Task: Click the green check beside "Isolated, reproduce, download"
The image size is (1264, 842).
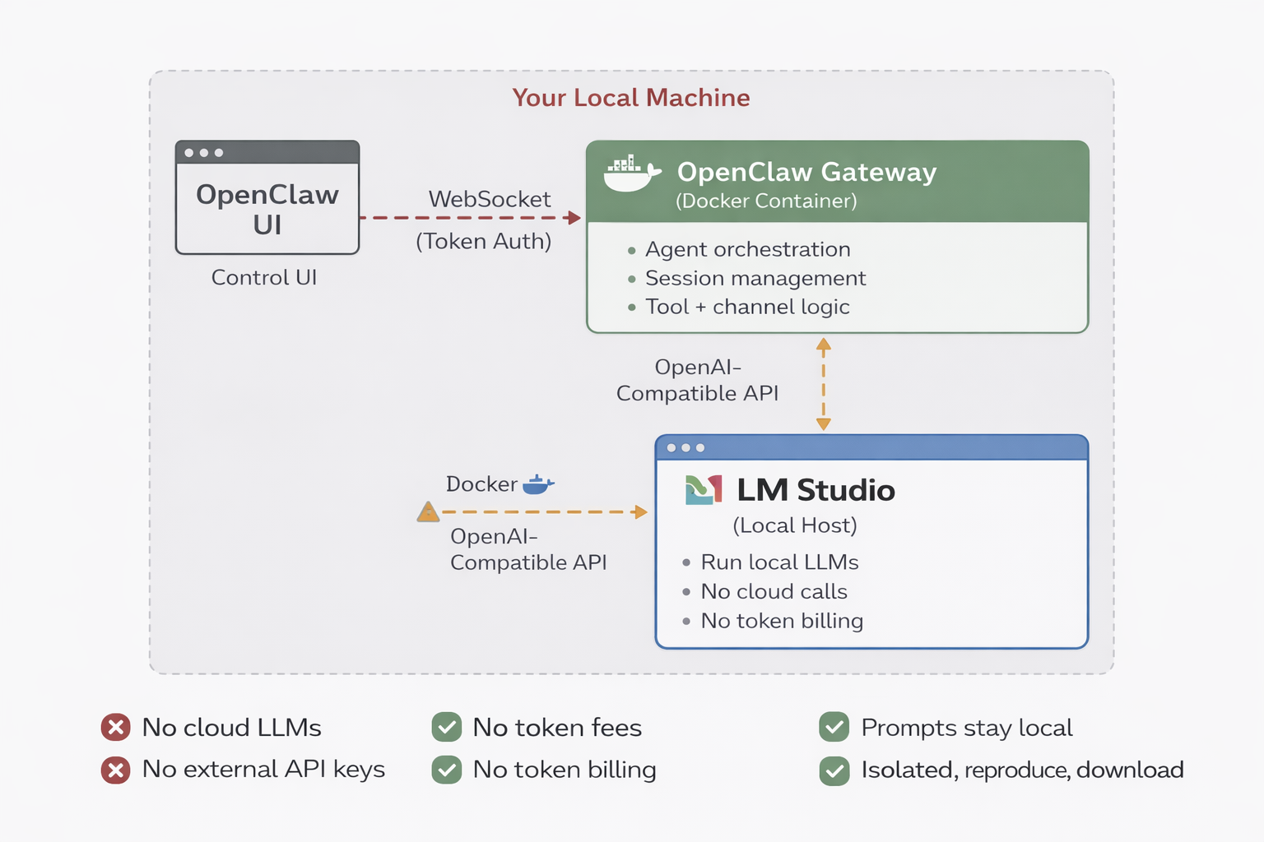Action: 834,770
